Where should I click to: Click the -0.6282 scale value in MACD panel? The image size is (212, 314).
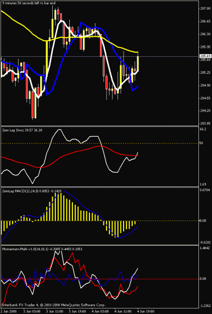pyautogui.click(x=205, y=243)
